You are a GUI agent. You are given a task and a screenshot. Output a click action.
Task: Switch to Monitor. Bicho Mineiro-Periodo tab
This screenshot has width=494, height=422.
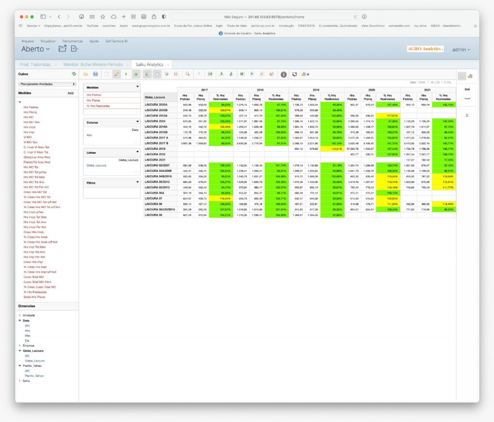(x=93, y=64)
